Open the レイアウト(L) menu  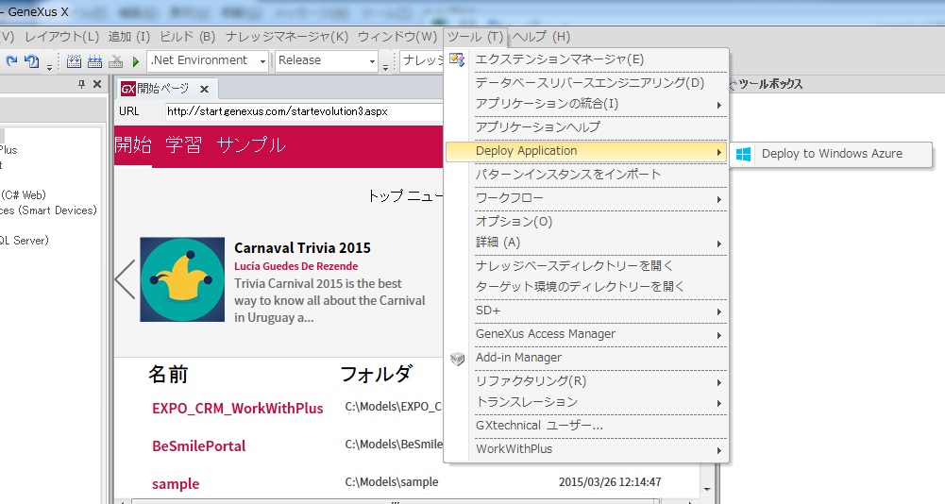pyautogui.click(x=61, y=37)
